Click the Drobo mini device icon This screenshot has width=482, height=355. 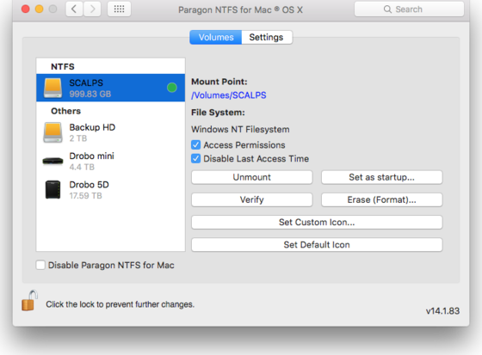tap(53, 161)
